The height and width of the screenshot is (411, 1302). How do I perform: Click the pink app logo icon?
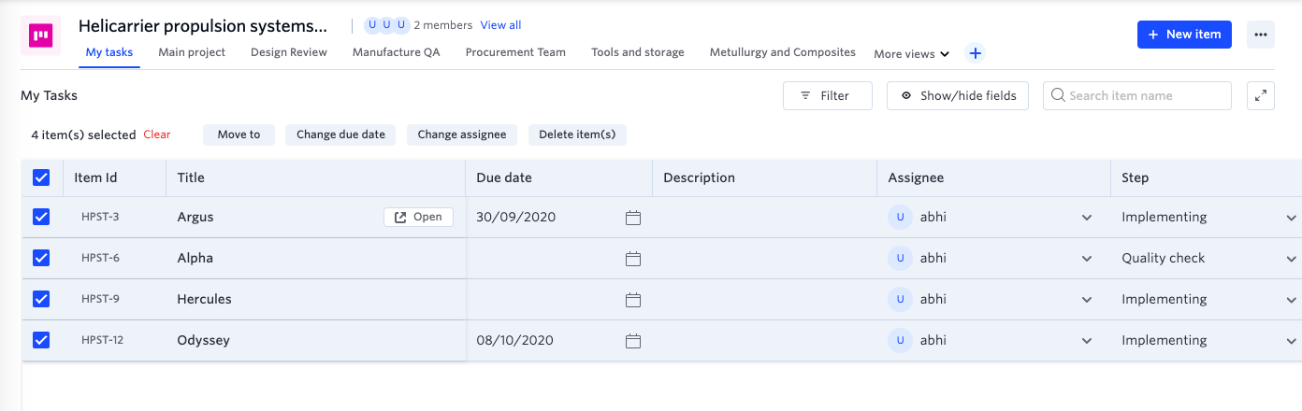click(40, 35)
